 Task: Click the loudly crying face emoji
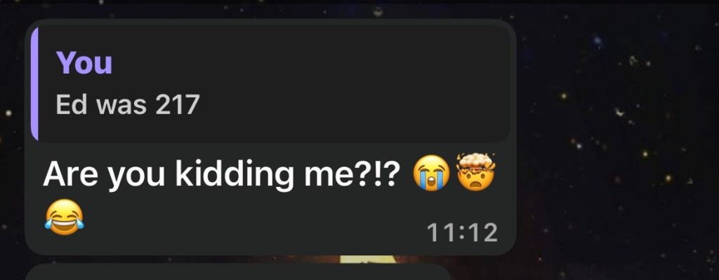pyautogui.click(x=432, y=173)
